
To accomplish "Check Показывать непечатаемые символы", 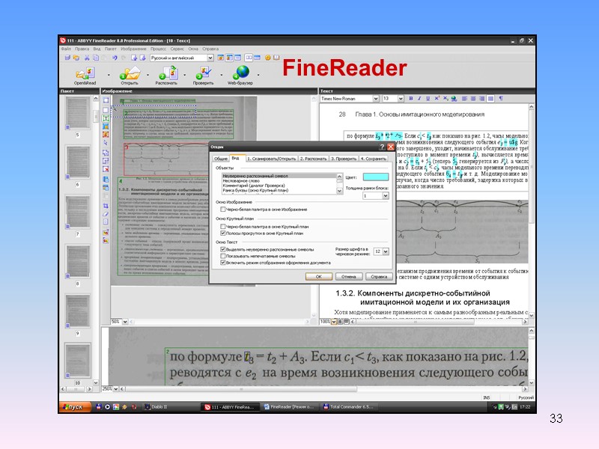I will (222, 256).
